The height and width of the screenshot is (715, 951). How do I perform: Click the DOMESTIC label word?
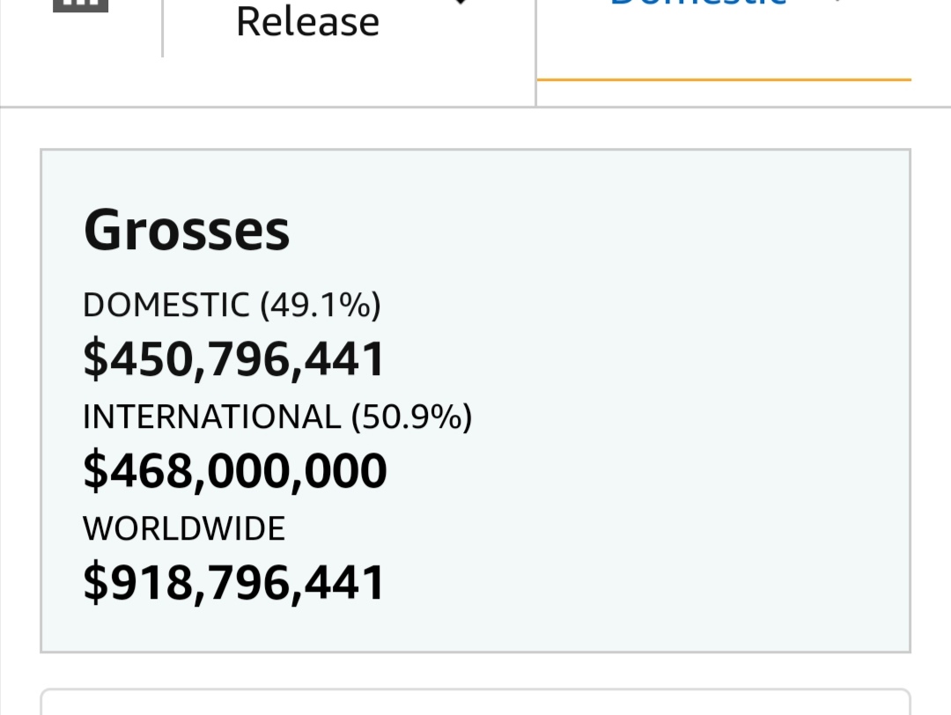(166, 305)
